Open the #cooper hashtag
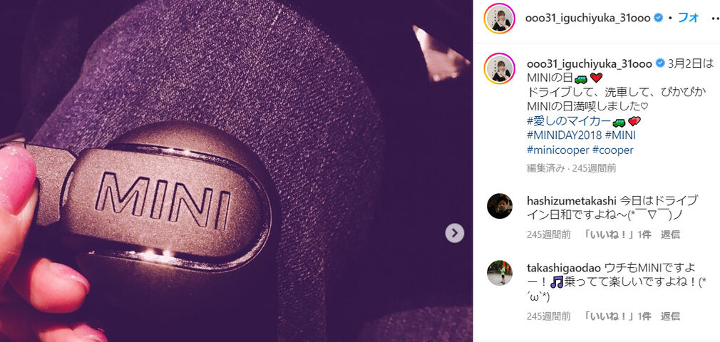 click(613, 150)
